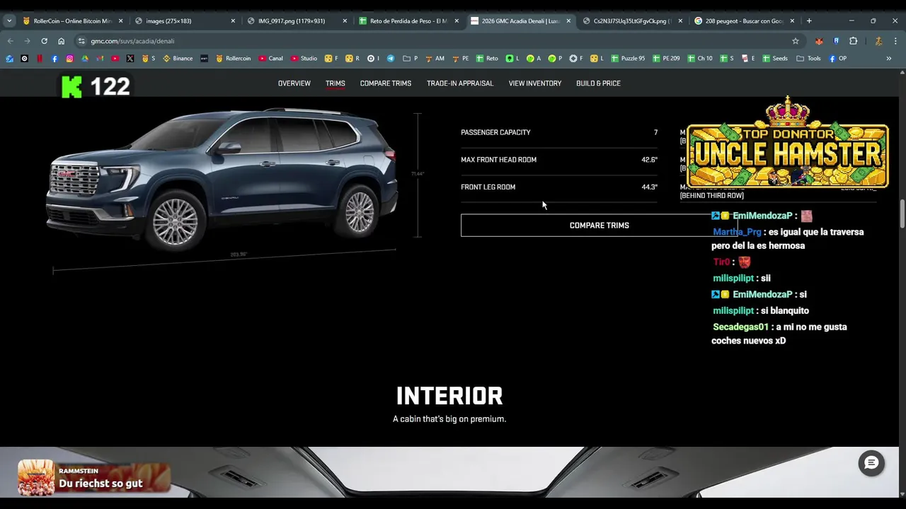Click the page vertical scrollbar thumb

[902, 213]
